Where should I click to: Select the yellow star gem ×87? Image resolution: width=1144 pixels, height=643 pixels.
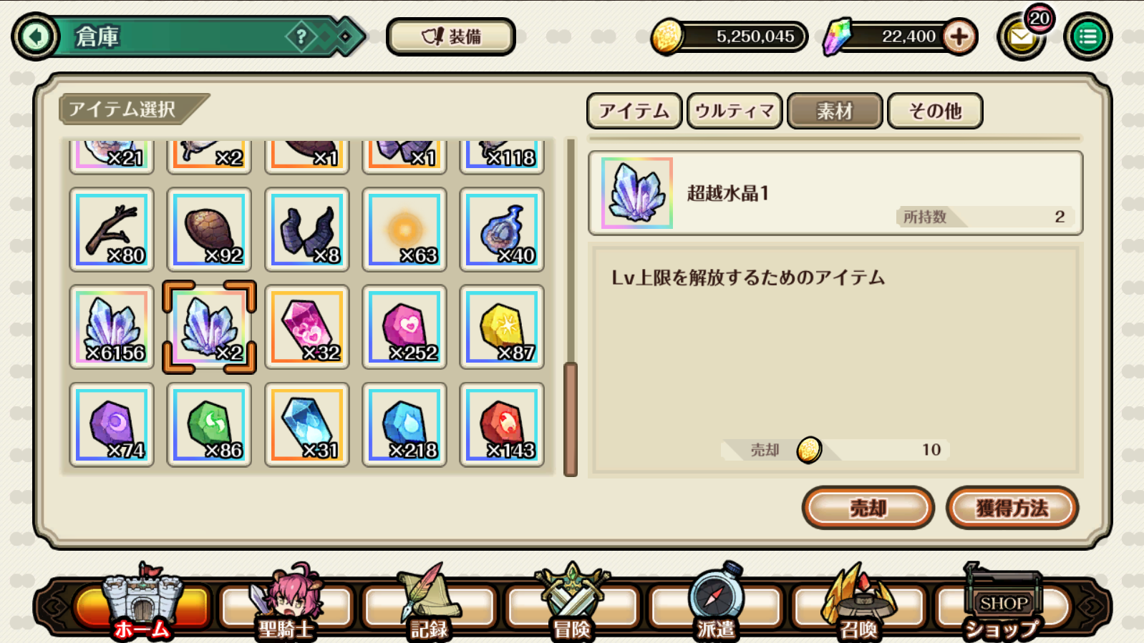tap(502, 327)
